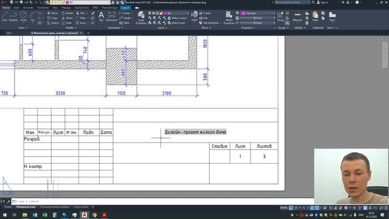389x219 pixels.
Task: Expand the Groups panel
Action: pyautogui.click(x=283, y=28)
